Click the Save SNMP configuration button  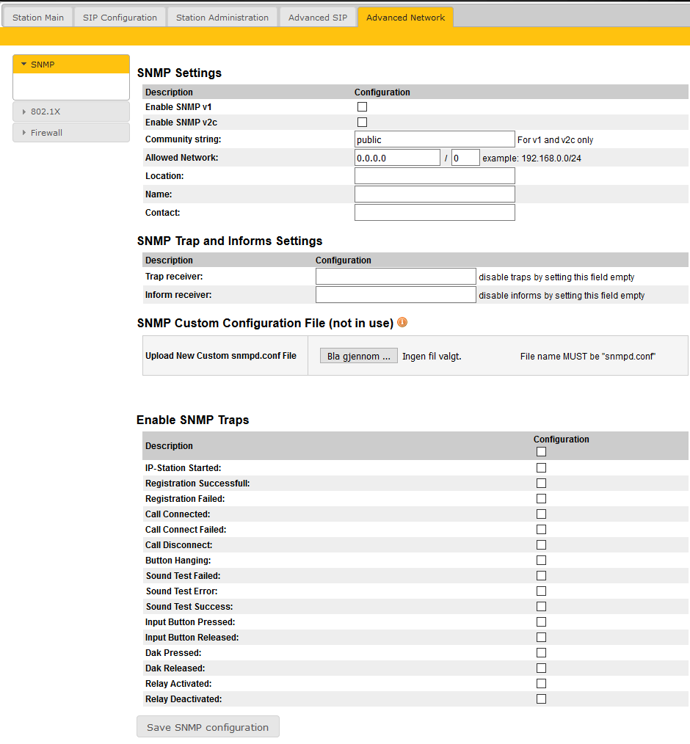click(208, 727)
